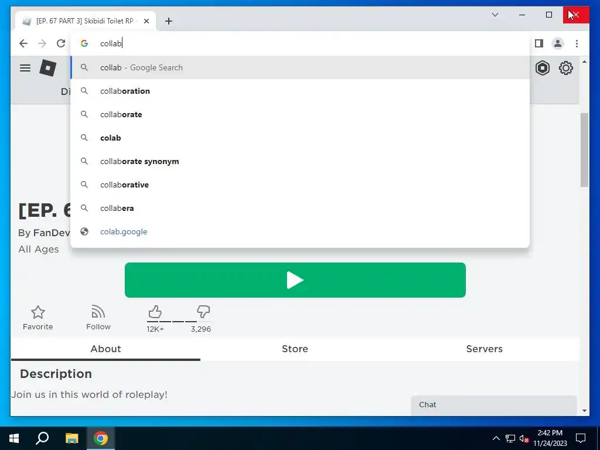The height and width of the screenshot is (450, 600).
Task: Click the 'All Ages' rating label
Action: tap(39, 249)
